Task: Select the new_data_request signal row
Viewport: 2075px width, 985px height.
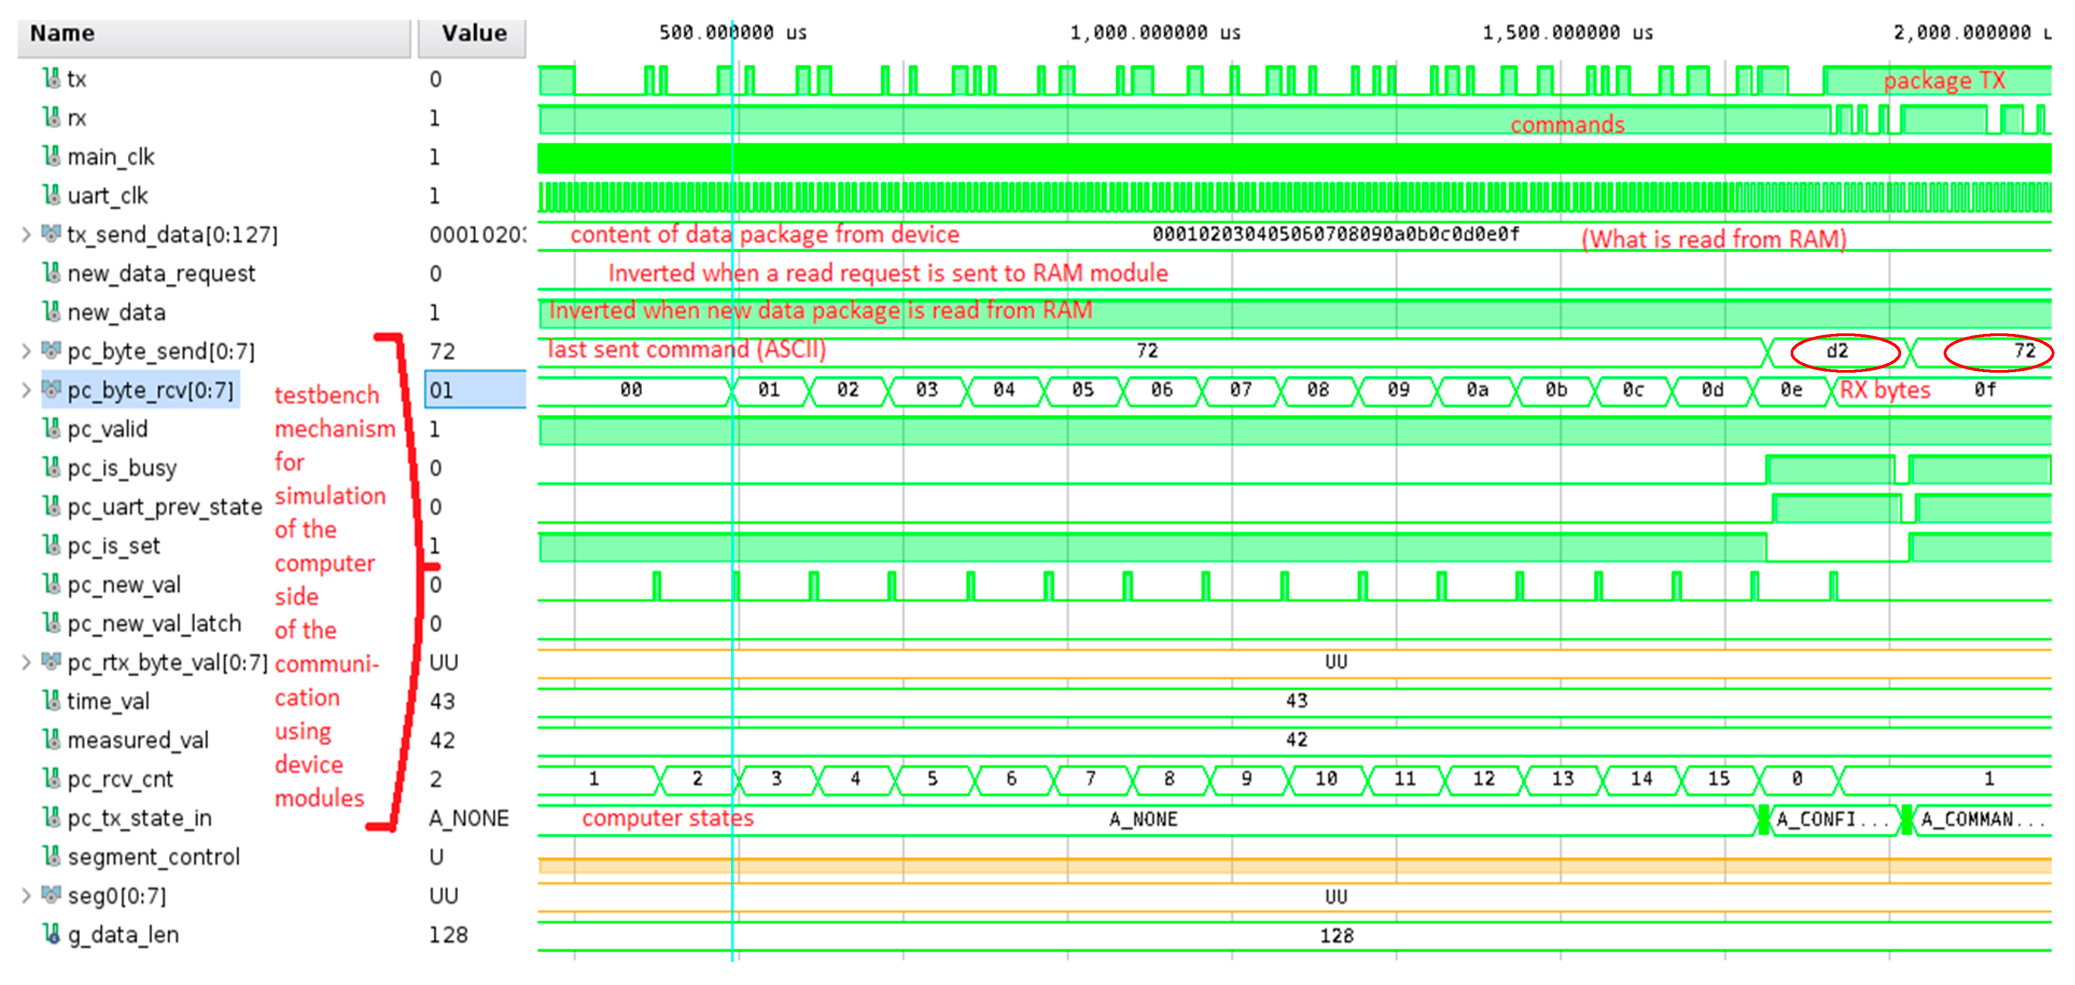Action: click(x=161, y=273)
